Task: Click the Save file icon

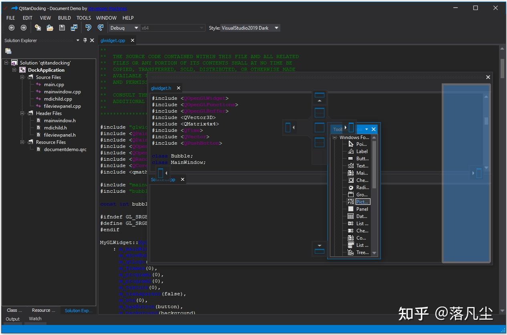Action: click(x=62, y=28)
